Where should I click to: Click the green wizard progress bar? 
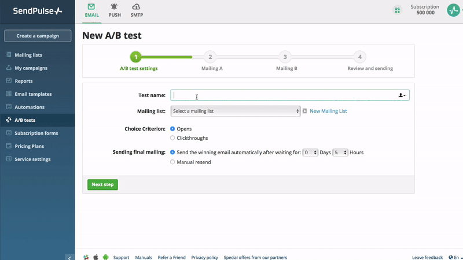(167, 57)
